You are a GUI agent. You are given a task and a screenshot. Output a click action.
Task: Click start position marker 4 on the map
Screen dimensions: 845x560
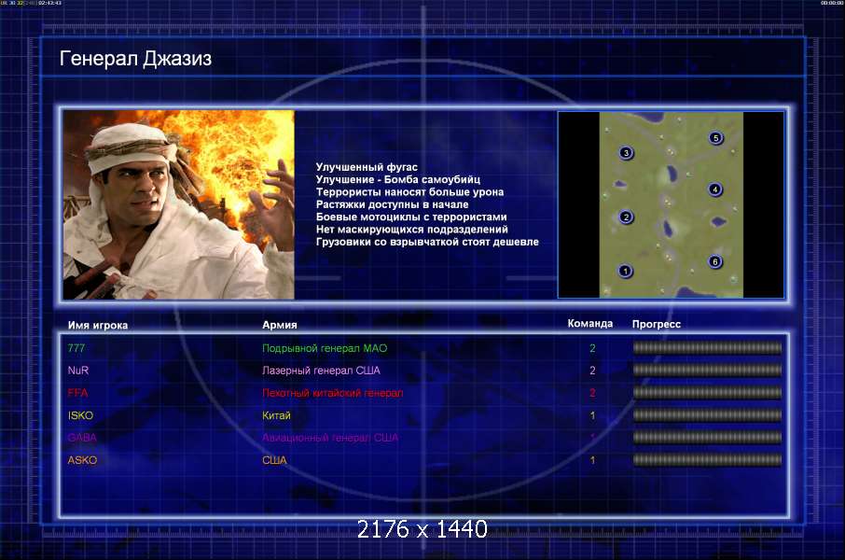[715, 189]
